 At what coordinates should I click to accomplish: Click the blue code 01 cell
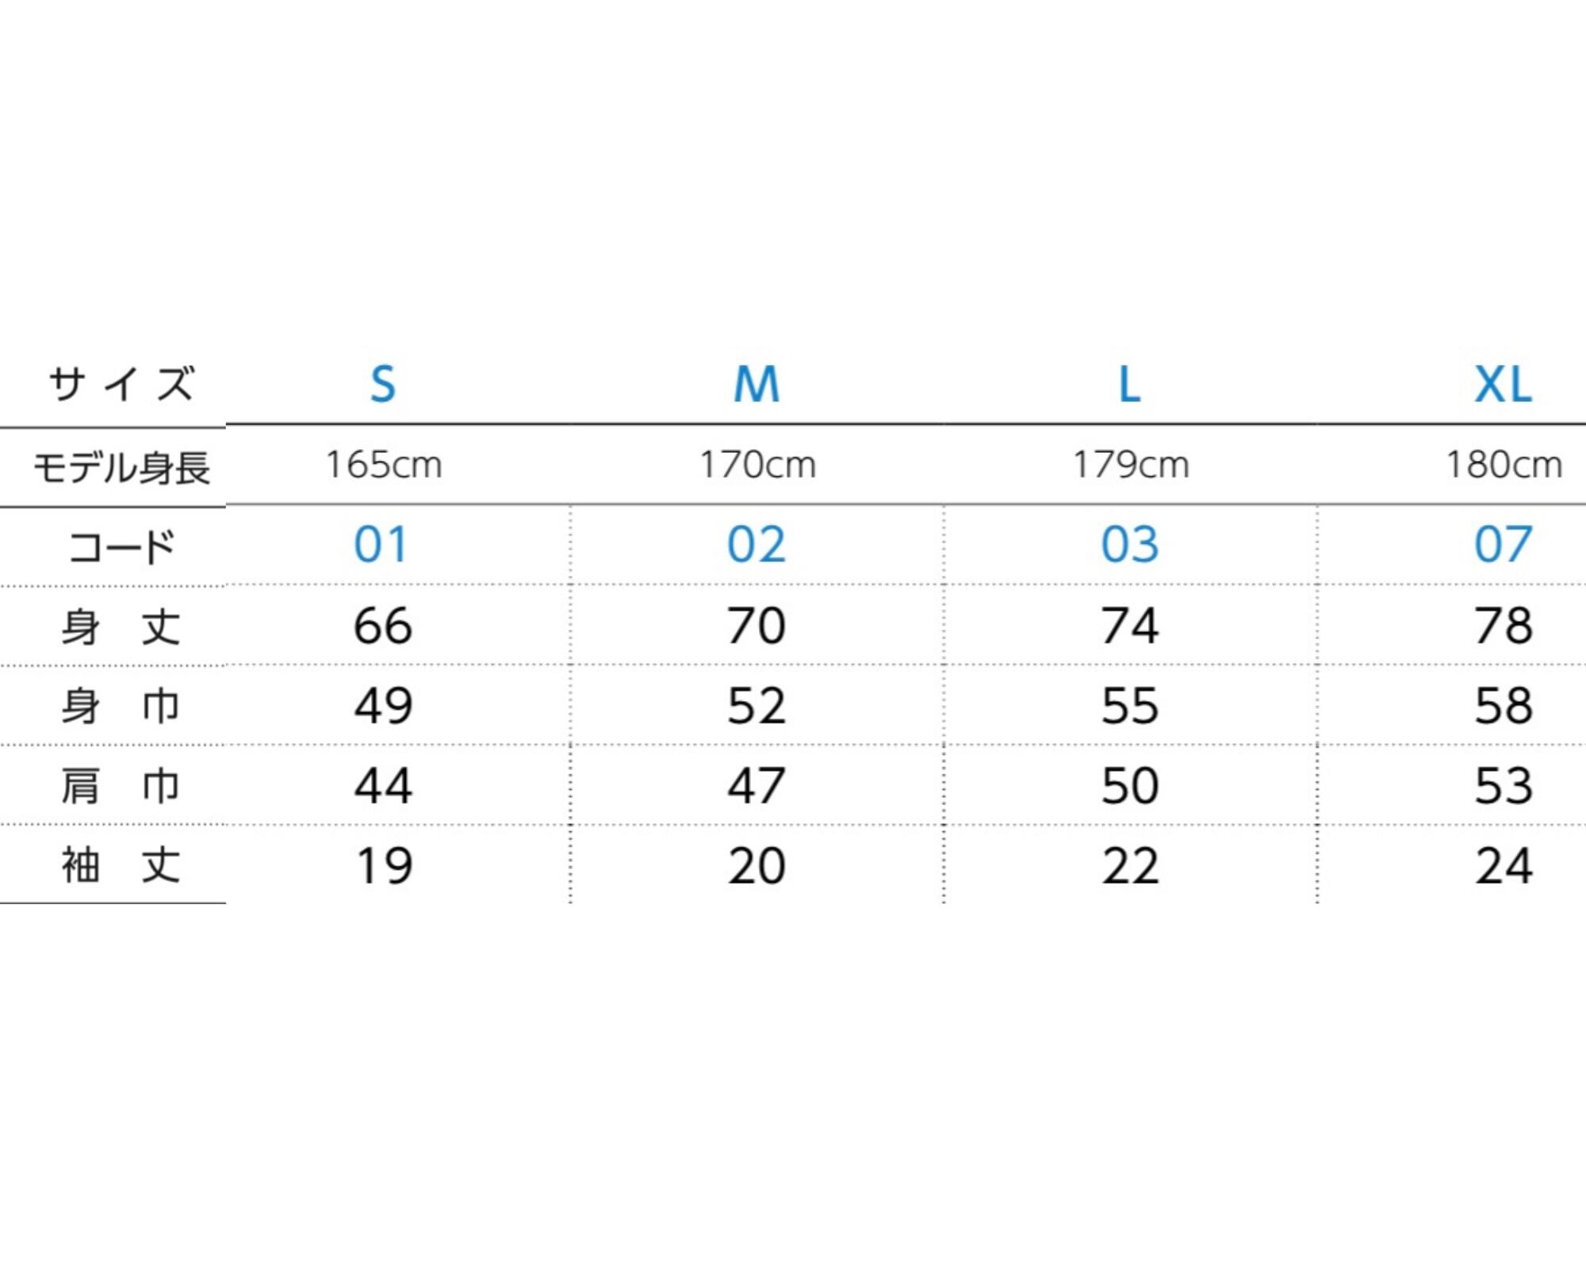381,545
